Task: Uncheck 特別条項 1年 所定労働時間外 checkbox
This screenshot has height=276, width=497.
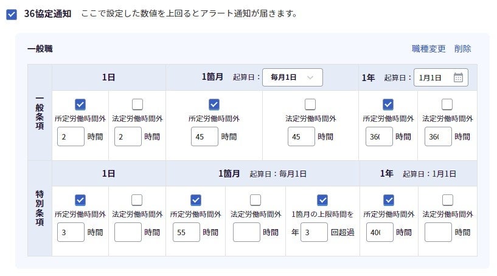Action: click(389, 200)
